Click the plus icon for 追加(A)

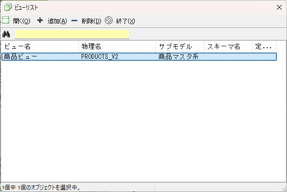click(x=40, y=20)
